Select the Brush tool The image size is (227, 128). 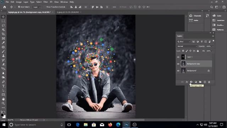coord(3,52)
